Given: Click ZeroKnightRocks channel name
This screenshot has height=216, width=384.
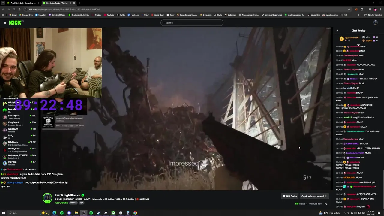Looking at the screenshot, I should pos(67,195).
